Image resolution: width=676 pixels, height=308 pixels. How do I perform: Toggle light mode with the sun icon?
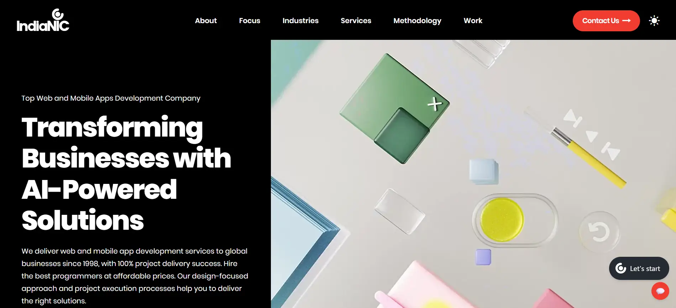[x=654, y=21]
